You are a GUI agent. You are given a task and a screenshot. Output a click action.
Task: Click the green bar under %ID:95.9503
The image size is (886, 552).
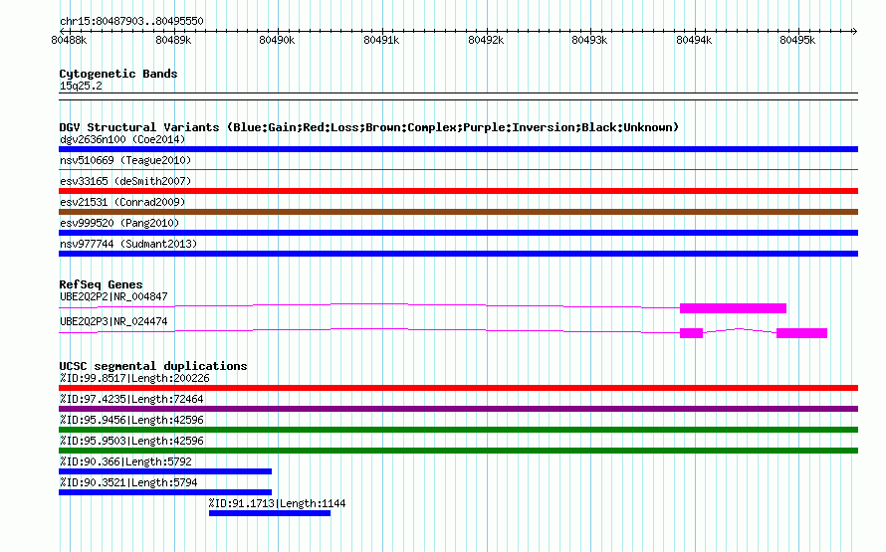458,451
